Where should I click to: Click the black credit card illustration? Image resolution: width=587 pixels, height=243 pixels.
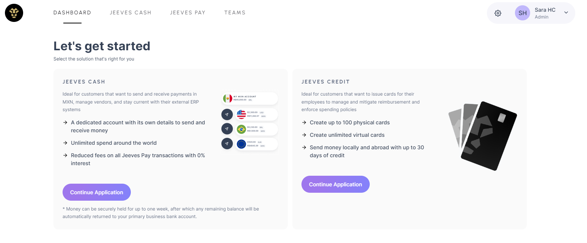(x=488, y=136)
